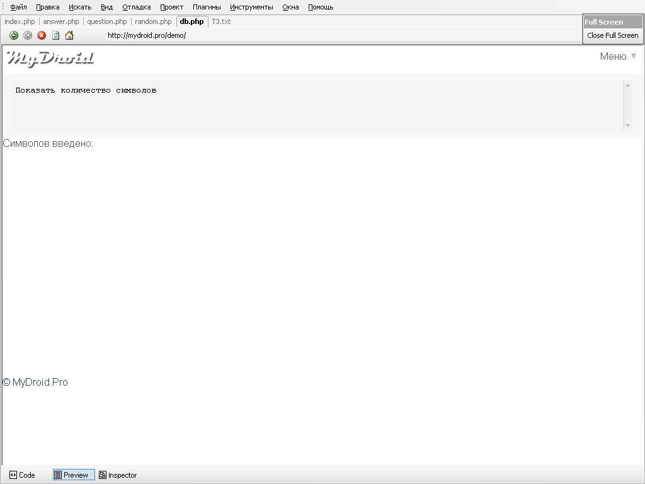Expand the Меню dropdown
Screen dimensions: 645x484
point(618,56)
